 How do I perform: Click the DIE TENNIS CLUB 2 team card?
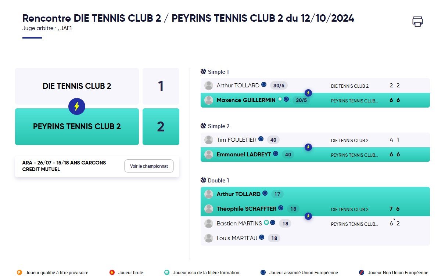point(77,86)
